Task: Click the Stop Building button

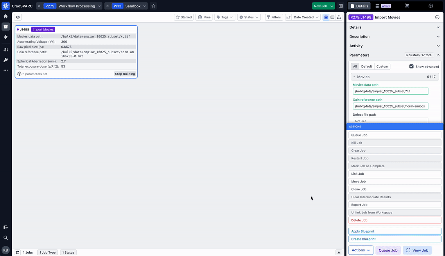Action: (125, 74)
